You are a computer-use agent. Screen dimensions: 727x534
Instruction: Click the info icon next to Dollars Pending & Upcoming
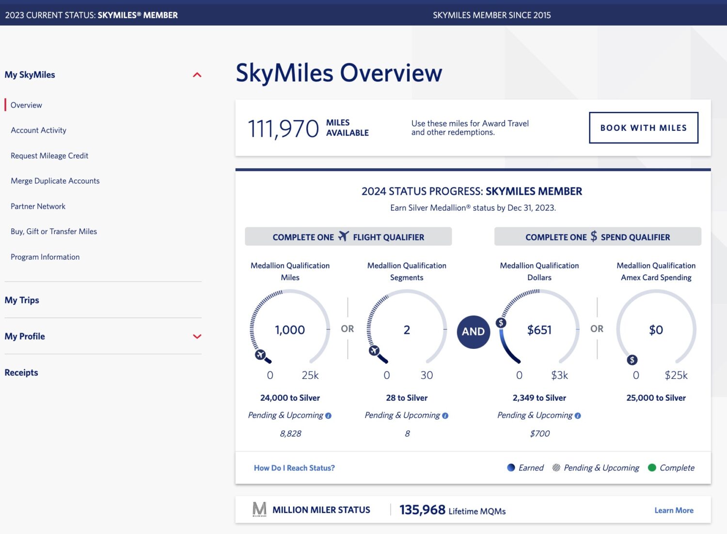(x=578, y=415)
